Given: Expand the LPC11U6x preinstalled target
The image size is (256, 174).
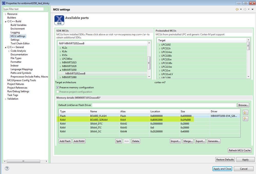Looking at the screenshot, I should 160,63.
